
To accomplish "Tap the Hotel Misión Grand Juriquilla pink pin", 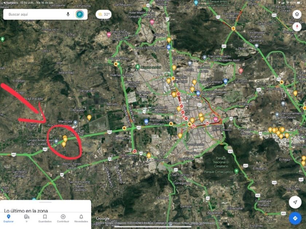I will (x=152, y=22).
